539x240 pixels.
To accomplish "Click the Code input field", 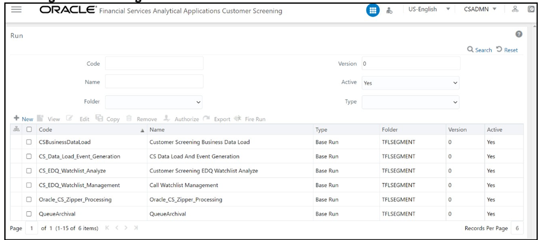I will [154, 63].
